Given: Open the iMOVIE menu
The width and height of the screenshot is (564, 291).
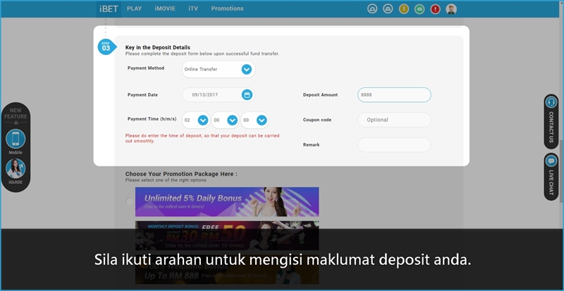Looking at the screenshot, I should (165, 8).
